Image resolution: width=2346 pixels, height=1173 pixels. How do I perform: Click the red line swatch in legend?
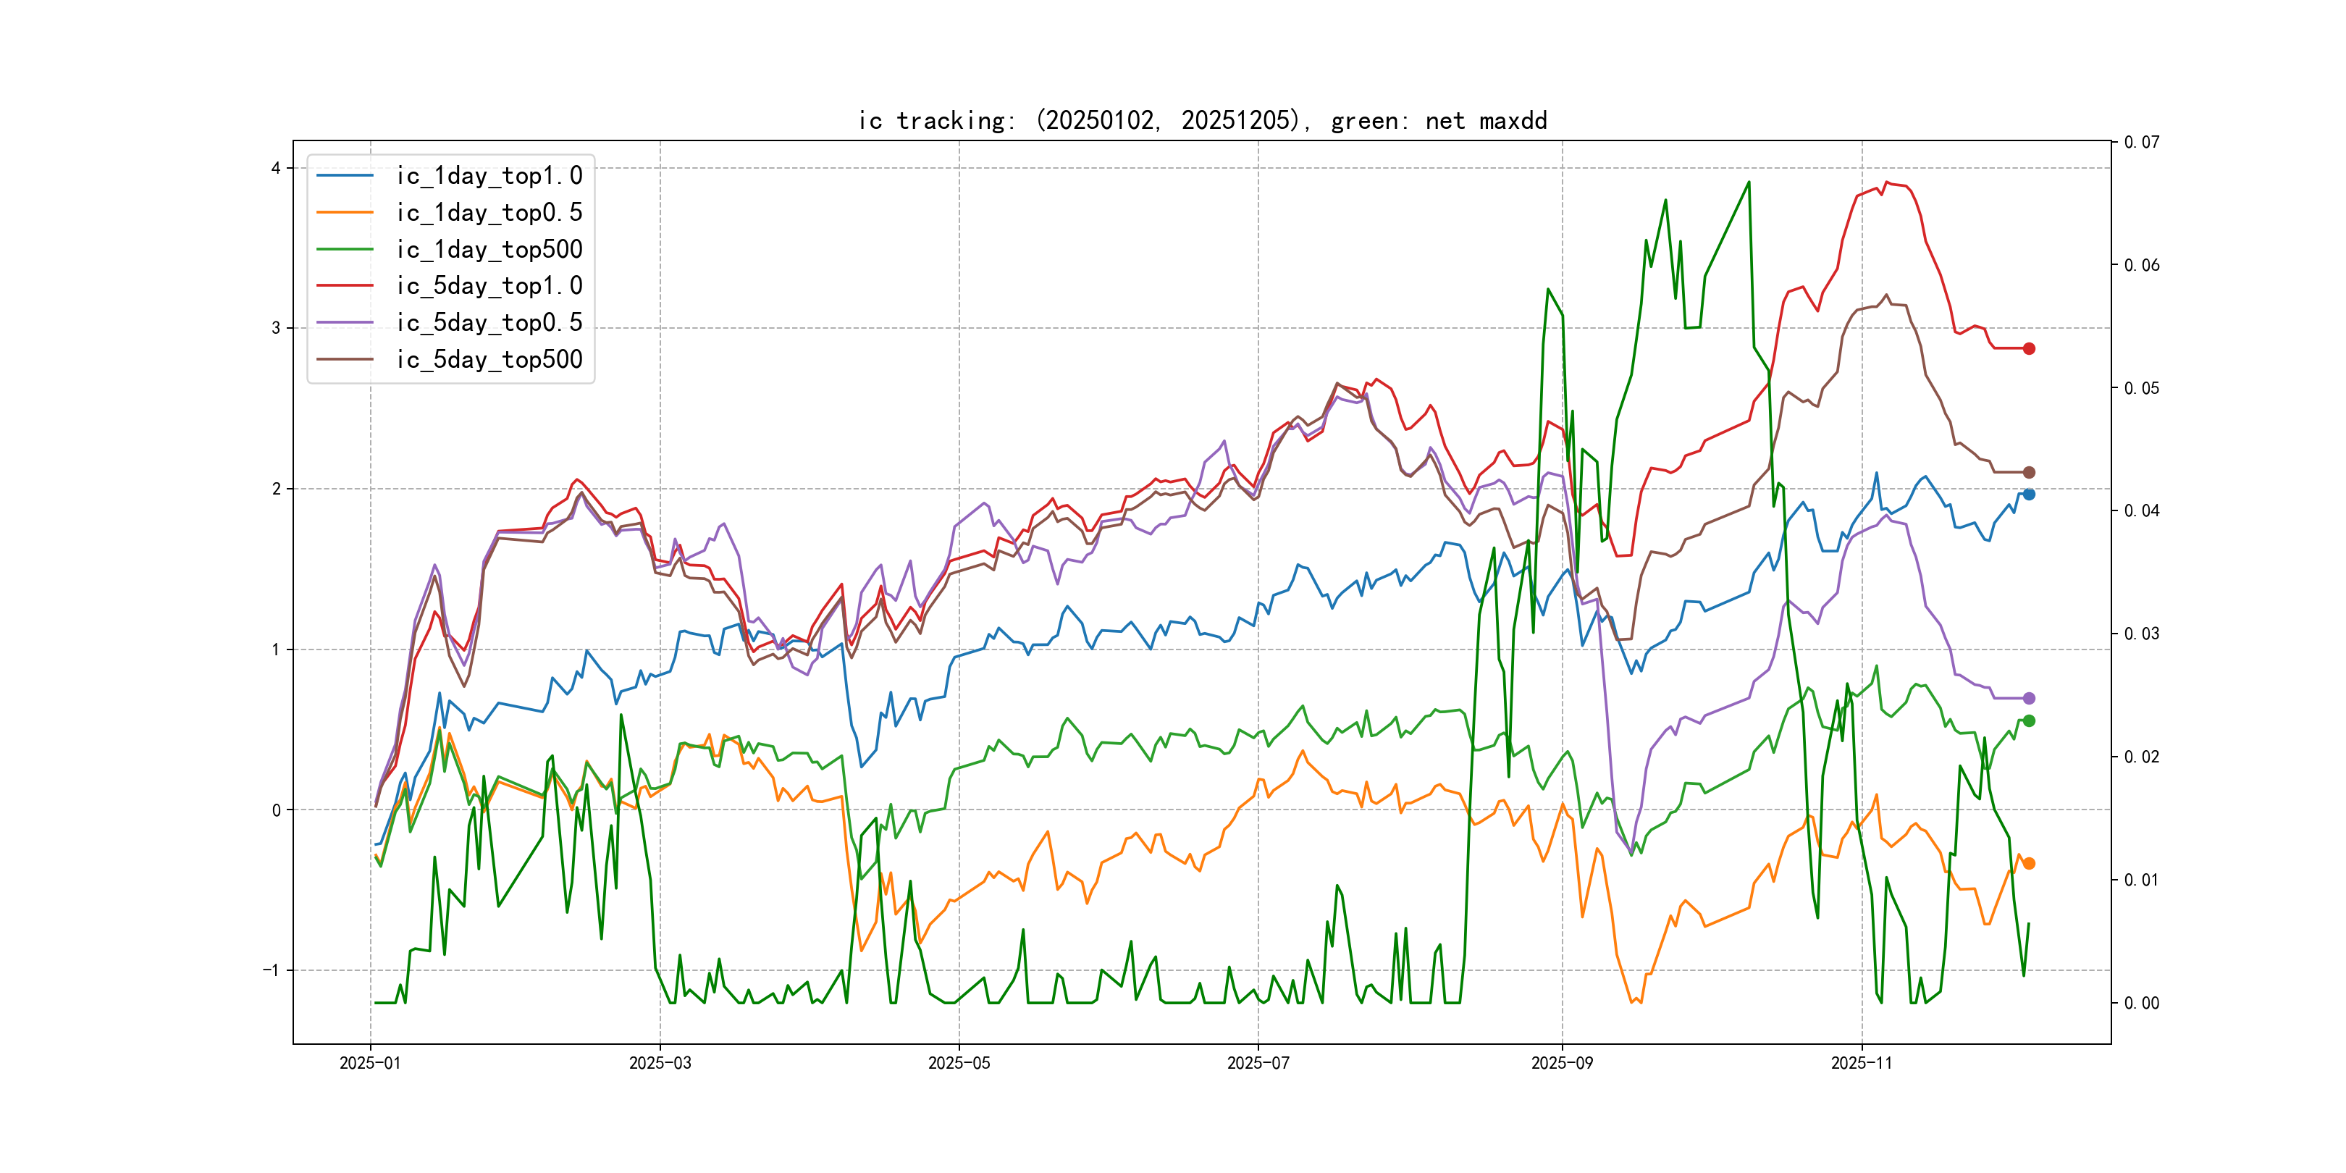pyautogui.click(x=344, y=286)
